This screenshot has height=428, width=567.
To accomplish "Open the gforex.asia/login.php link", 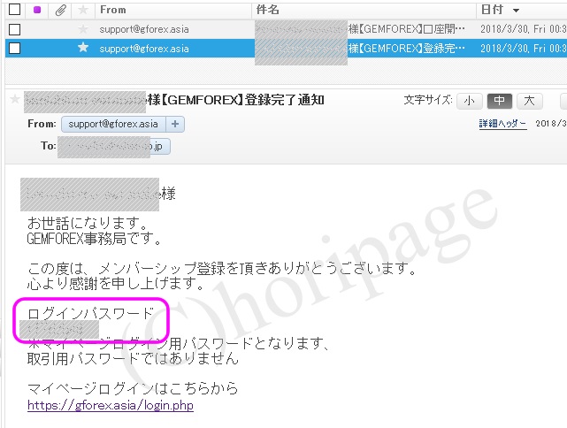I will pos(111,405).
